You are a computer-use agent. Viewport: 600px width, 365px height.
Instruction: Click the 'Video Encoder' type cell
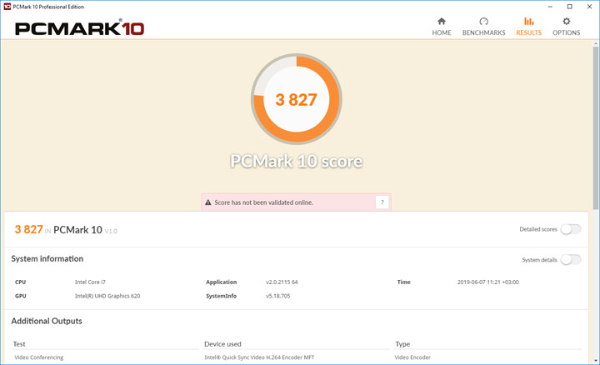coord(412,357)
